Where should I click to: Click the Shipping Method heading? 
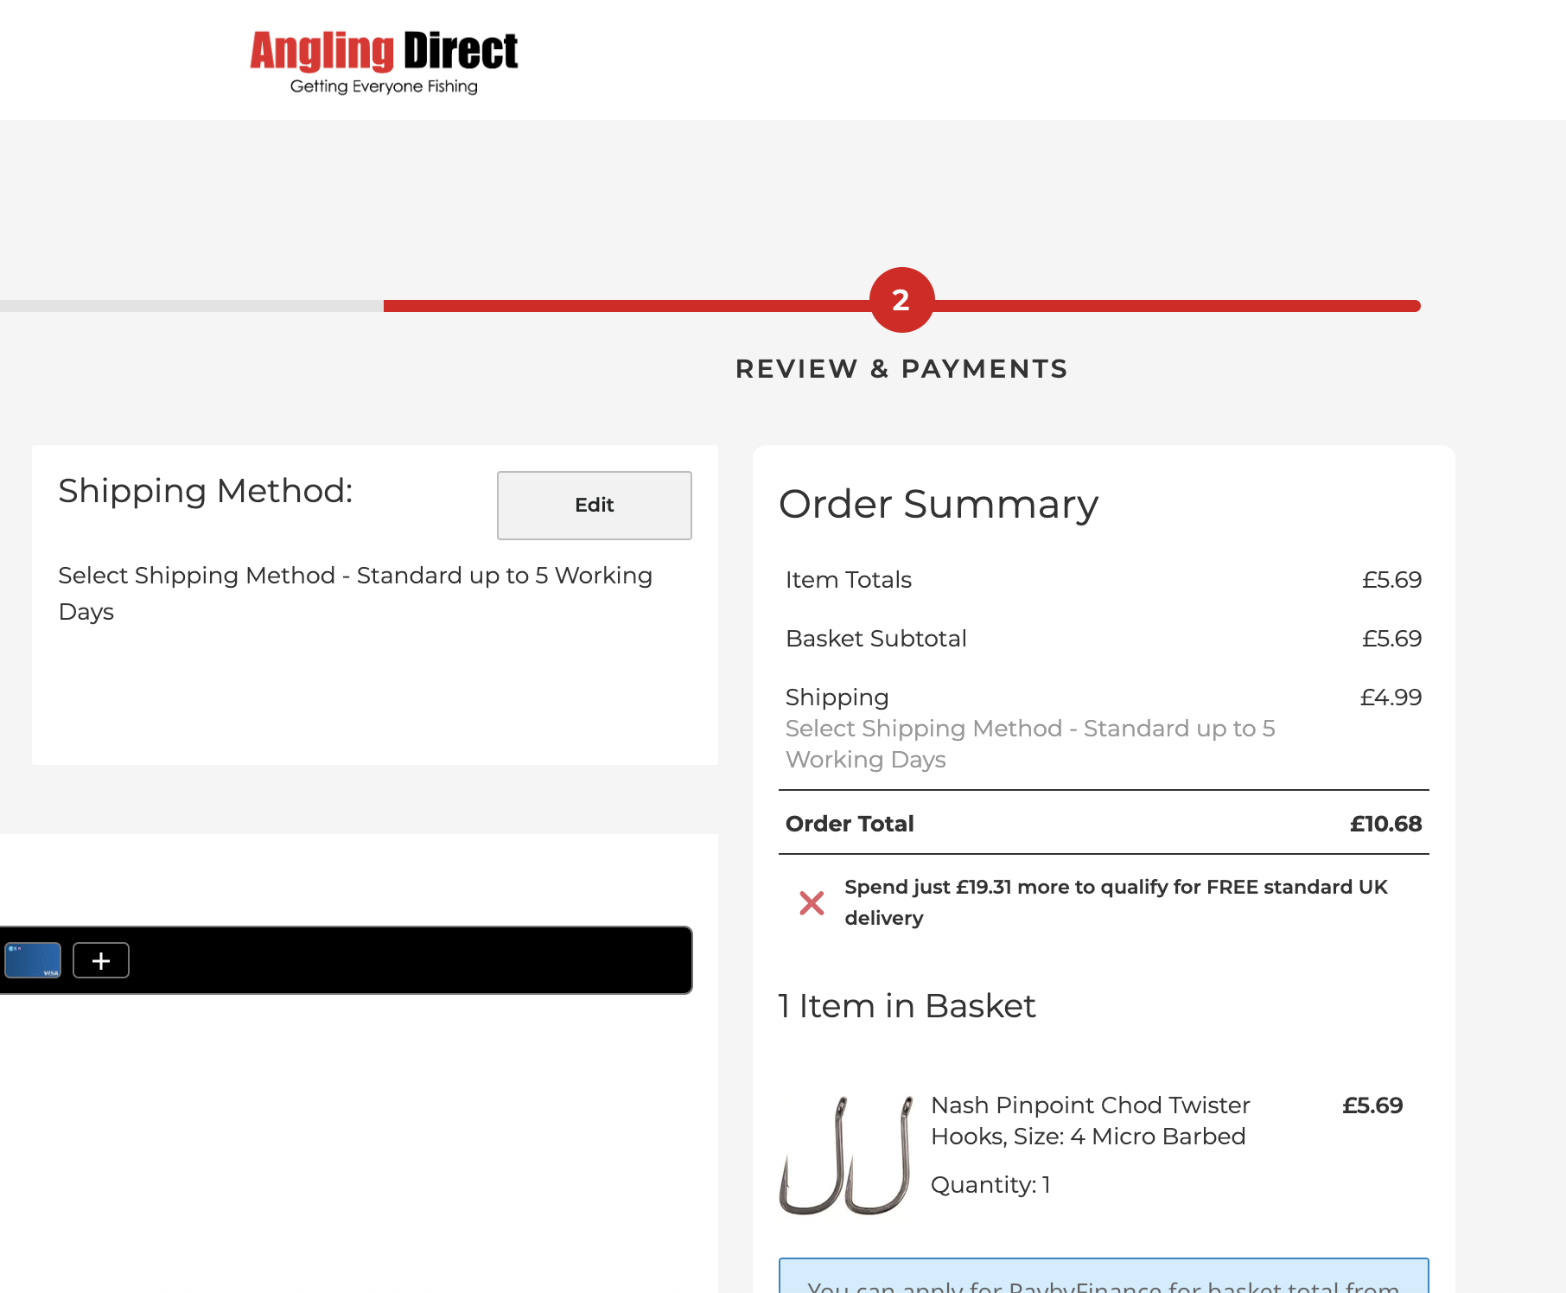tap(206, 491)
